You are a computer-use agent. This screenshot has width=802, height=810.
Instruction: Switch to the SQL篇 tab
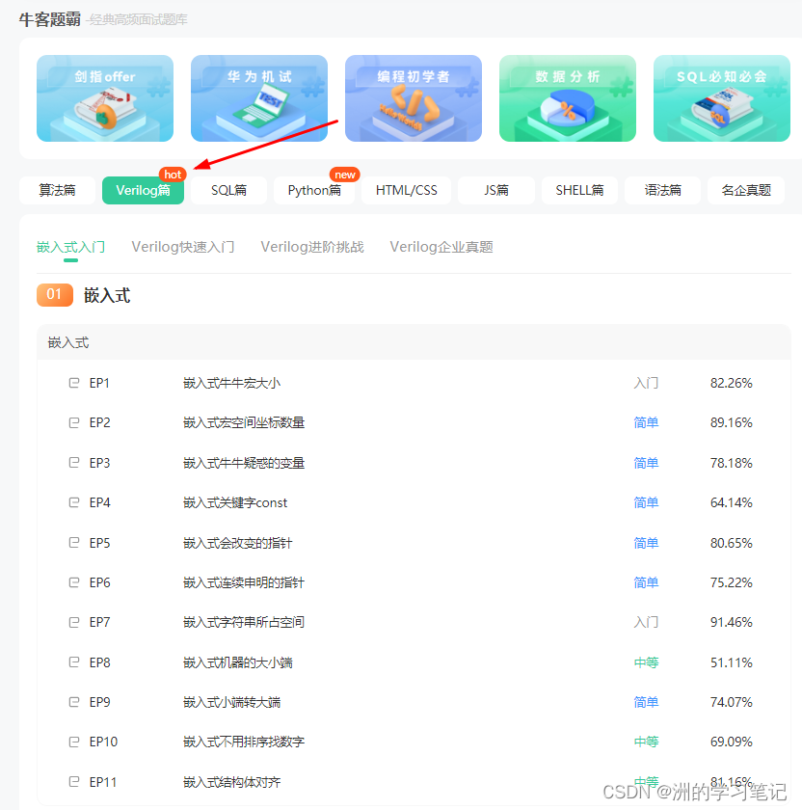tap(228, 191)
